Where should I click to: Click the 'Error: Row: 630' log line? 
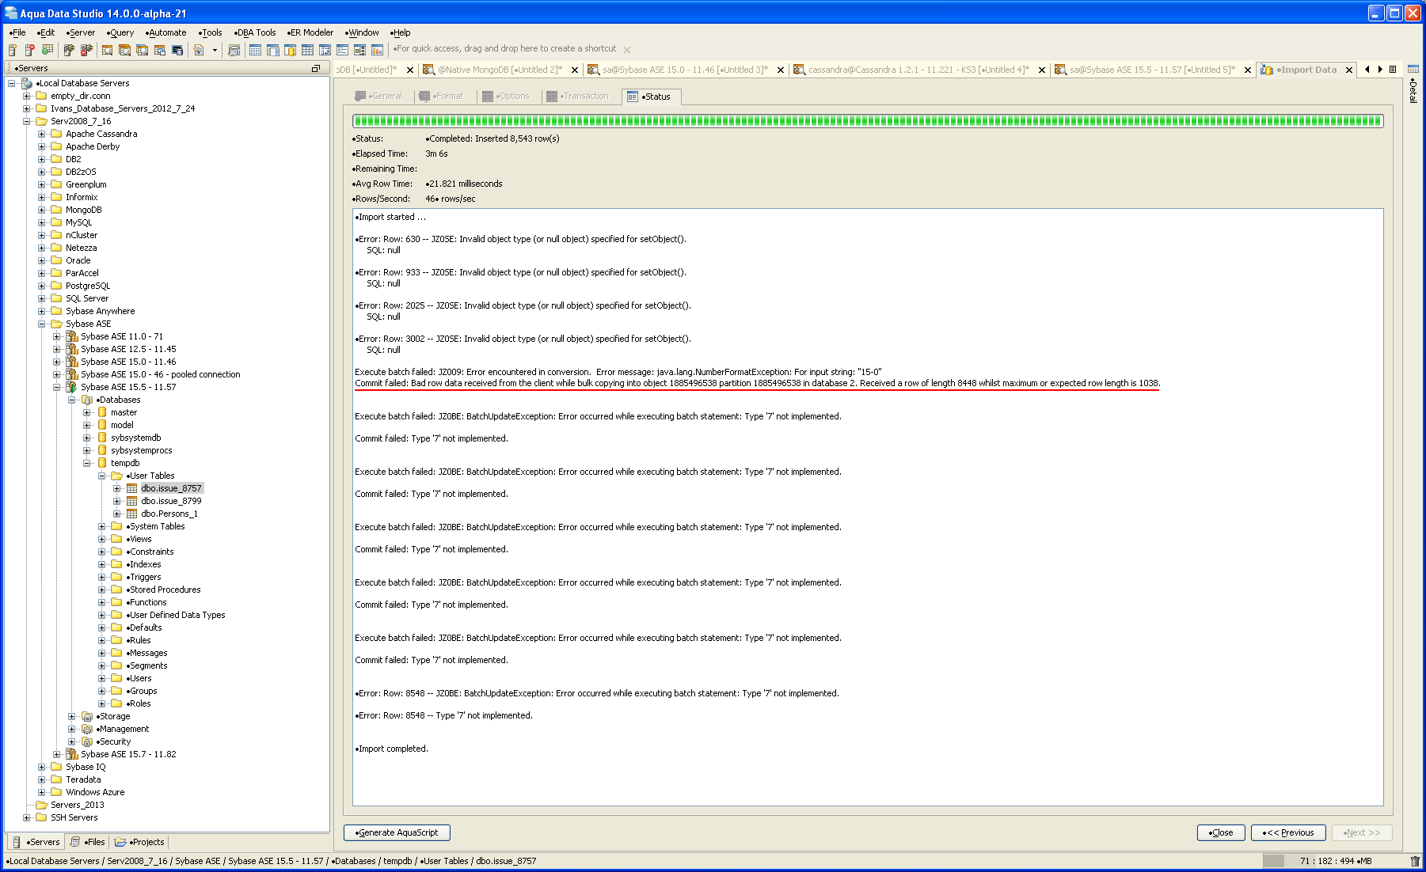521,239
